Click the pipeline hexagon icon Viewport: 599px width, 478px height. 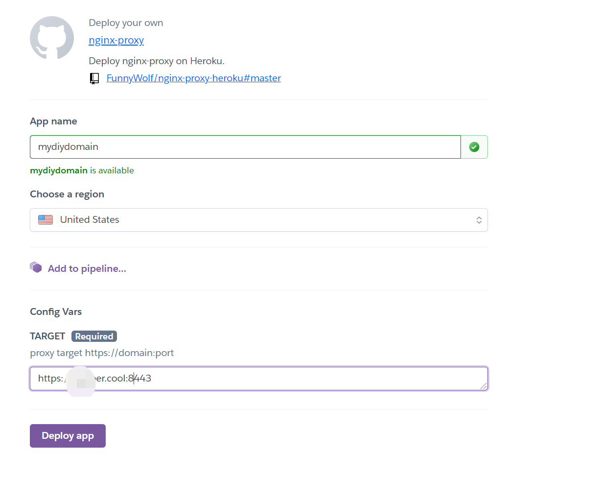[x=36, y=267]
